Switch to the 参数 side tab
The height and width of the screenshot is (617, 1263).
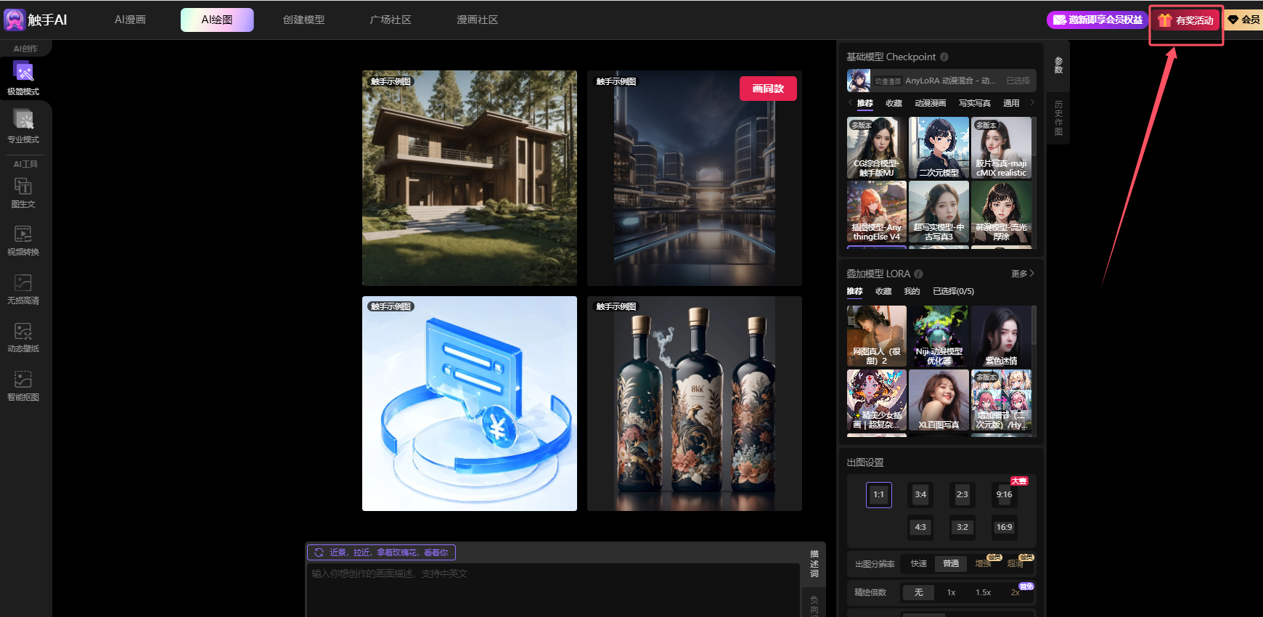(1058, 65)
